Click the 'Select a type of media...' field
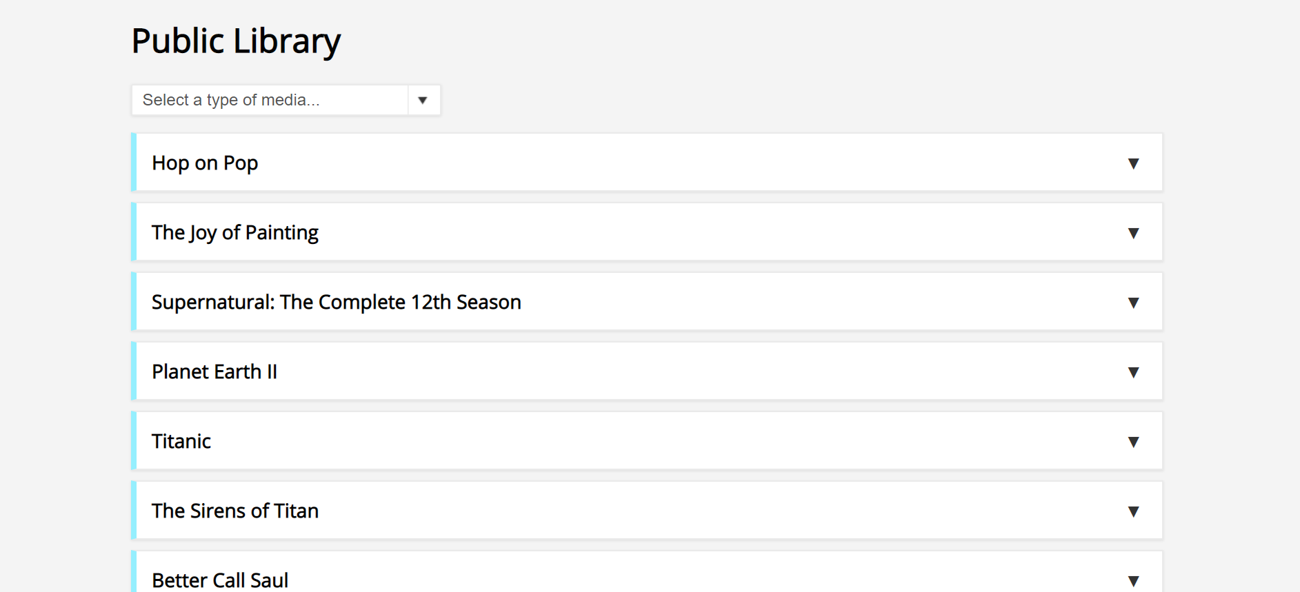Image resolution: width=1300 pixels, height=592 pixels. 270,101
